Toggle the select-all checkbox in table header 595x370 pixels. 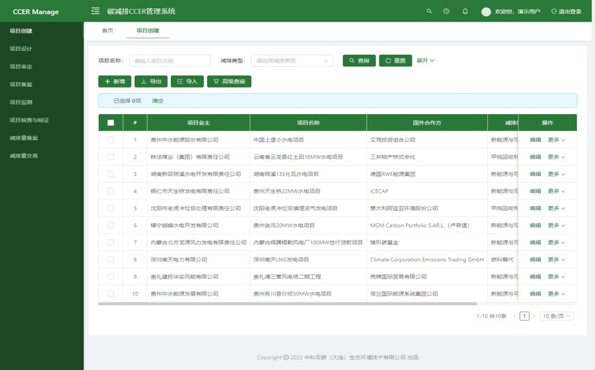point(111,122)
